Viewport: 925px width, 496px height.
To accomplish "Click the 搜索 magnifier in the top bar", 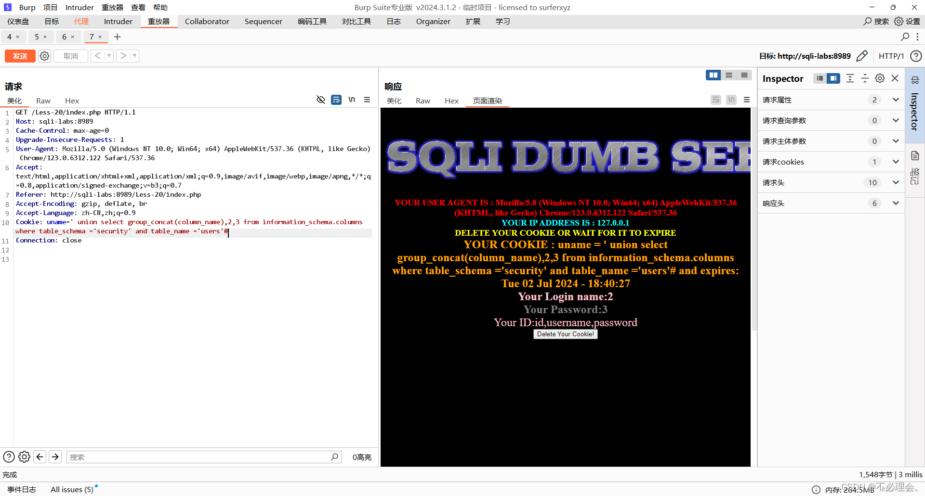I will [867, 21].
